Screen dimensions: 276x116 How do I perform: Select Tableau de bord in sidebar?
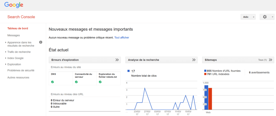18,28
